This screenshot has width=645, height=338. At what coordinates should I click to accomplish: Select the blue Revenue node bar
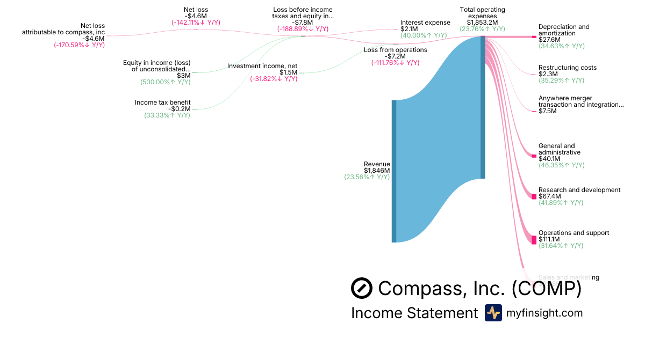click(394, 171)
